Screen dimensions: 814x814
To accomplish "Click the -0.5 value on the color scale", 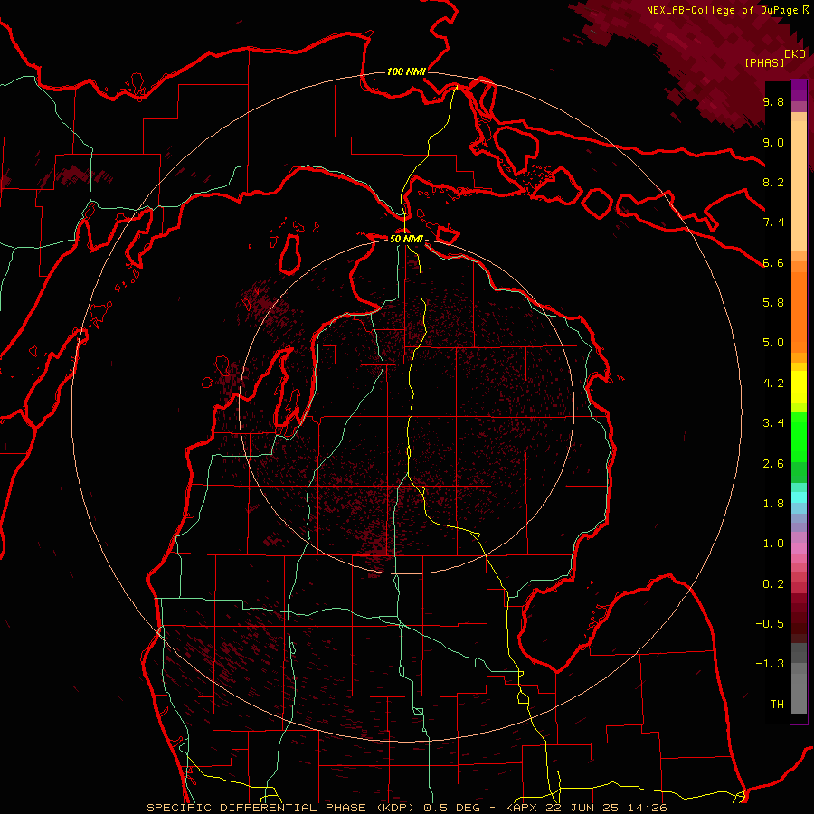I will (770, 624).
